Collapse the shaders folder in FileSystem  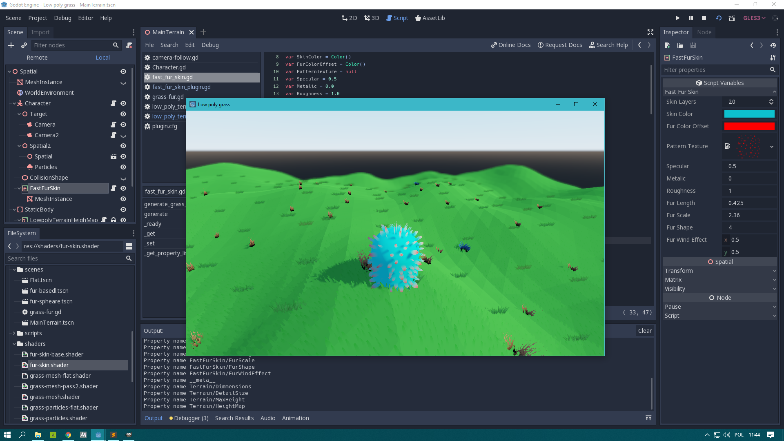14,344
